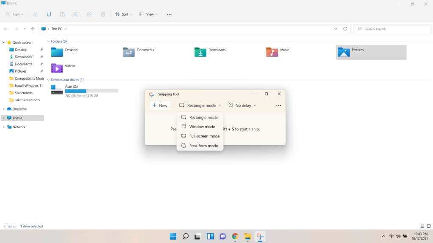Switch to large icons view in status bar

pyautogui.click(x=429, y=226)
